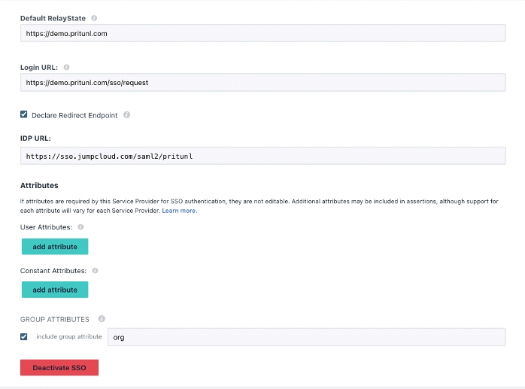Click inside the IDP URL field

tap(262, 156)
